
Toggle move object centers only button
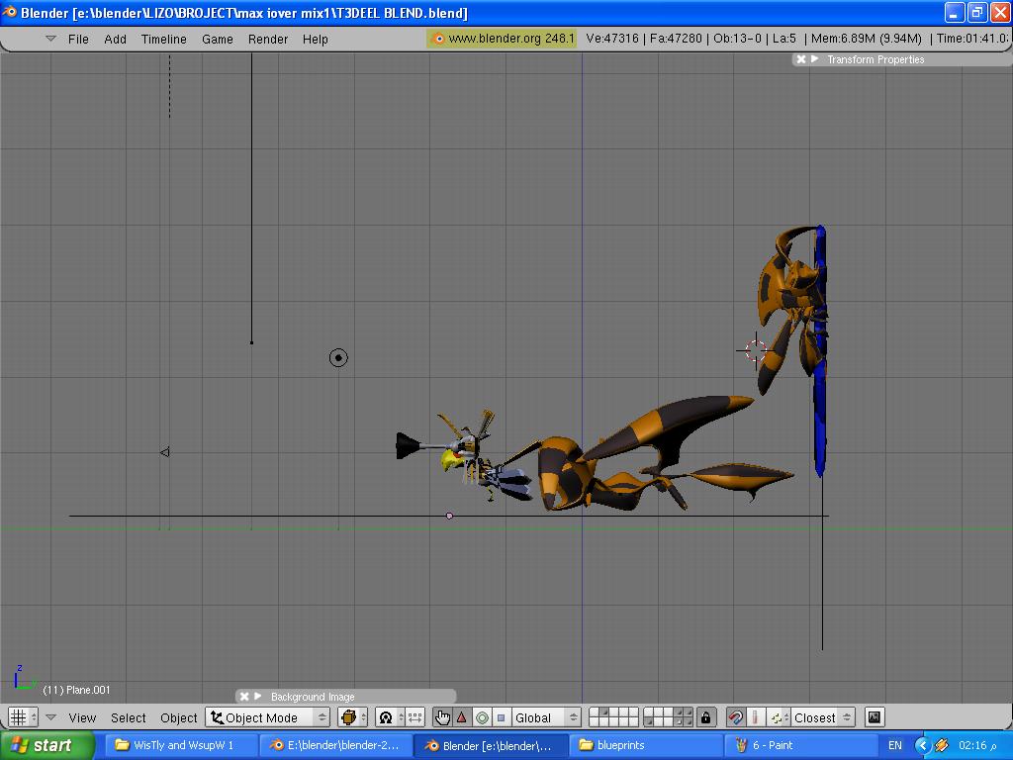(414, 717)
